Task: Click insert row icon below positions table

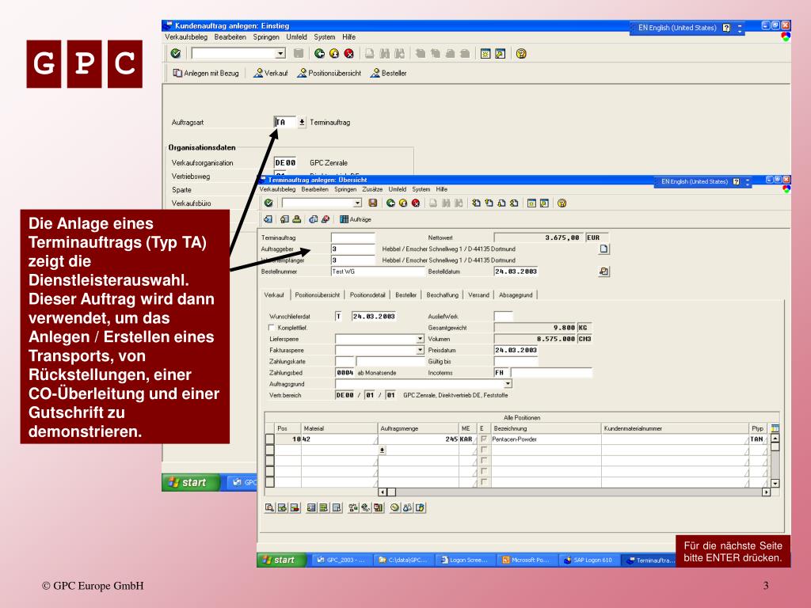Action: coord(282,507)
